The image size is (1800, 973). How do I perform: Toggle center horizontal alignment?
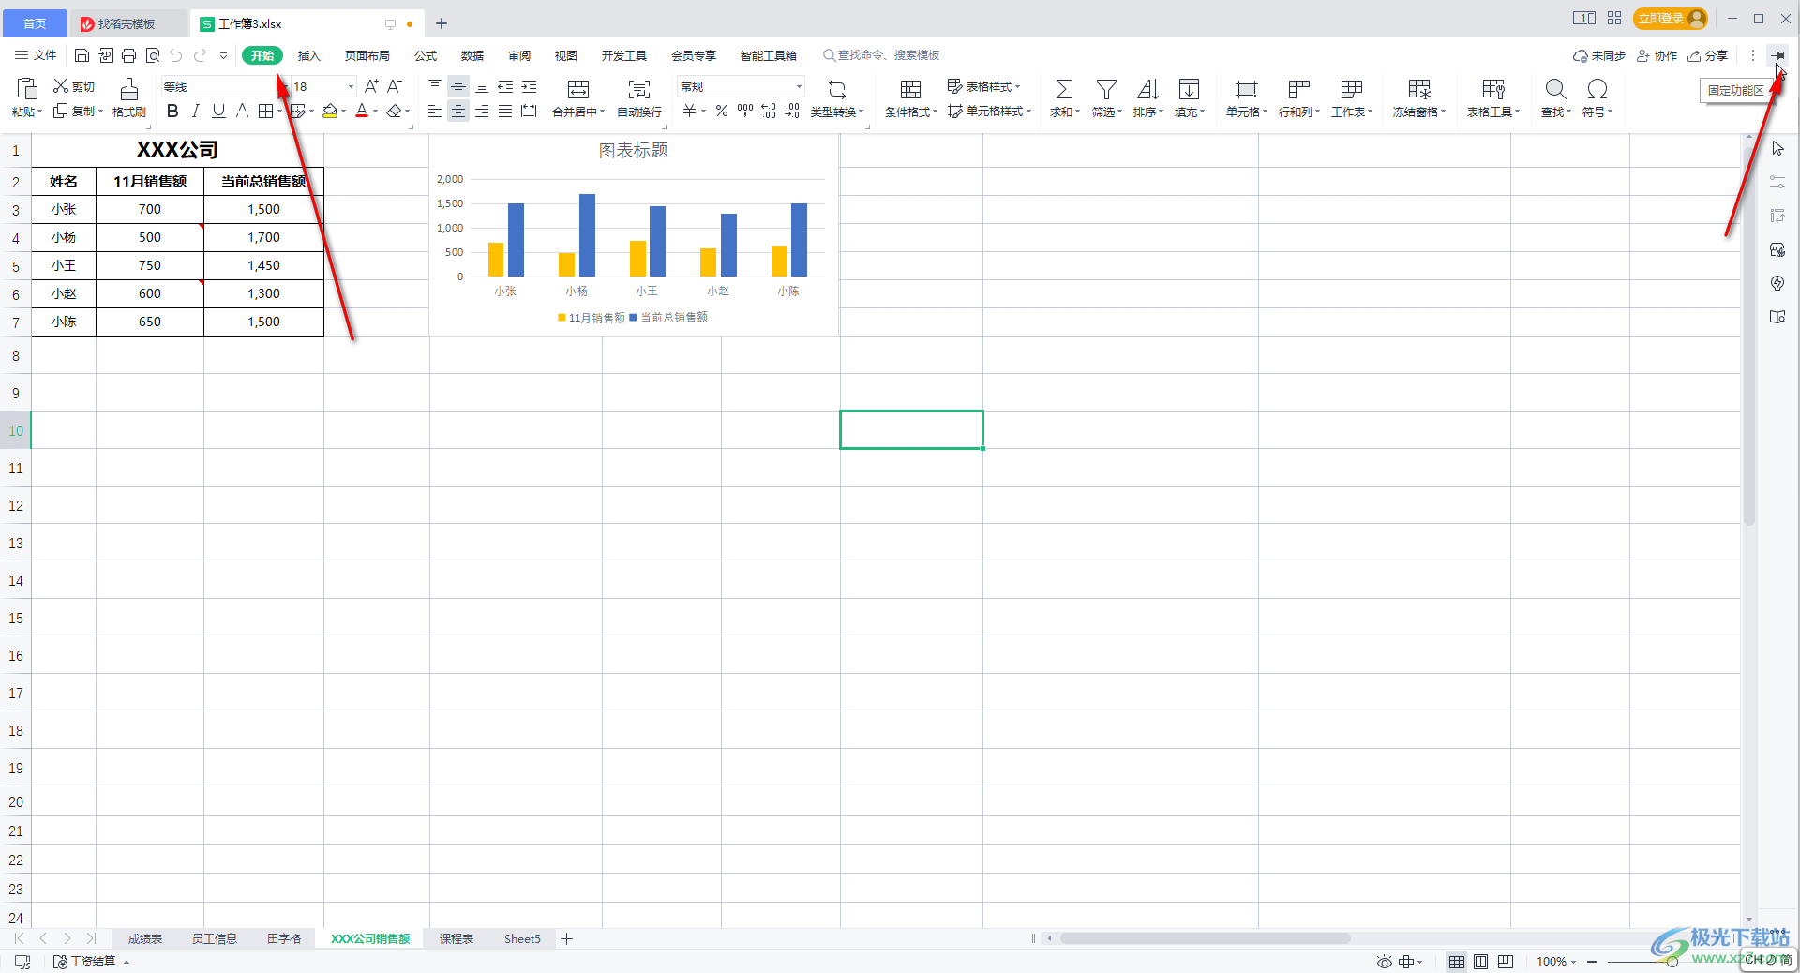tap(458, 111)
